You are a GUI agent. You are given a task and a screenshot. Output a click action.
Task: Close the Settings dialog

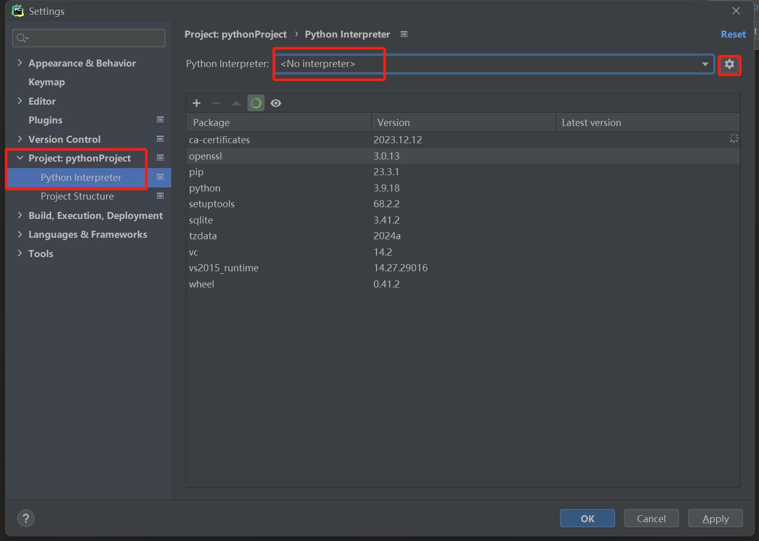pos(736,11)
